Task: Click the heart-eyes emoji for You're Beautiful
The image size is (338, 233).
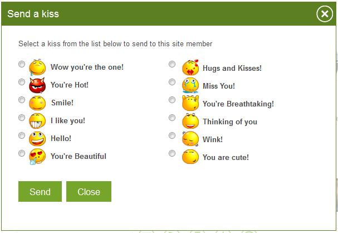Action: 37,157
